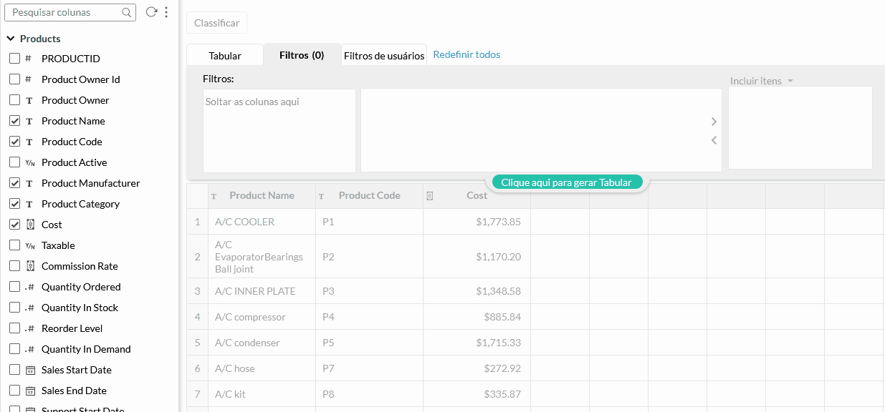Click the Cost column header
Screen dimensions: 885x412
tap(477, 196)
